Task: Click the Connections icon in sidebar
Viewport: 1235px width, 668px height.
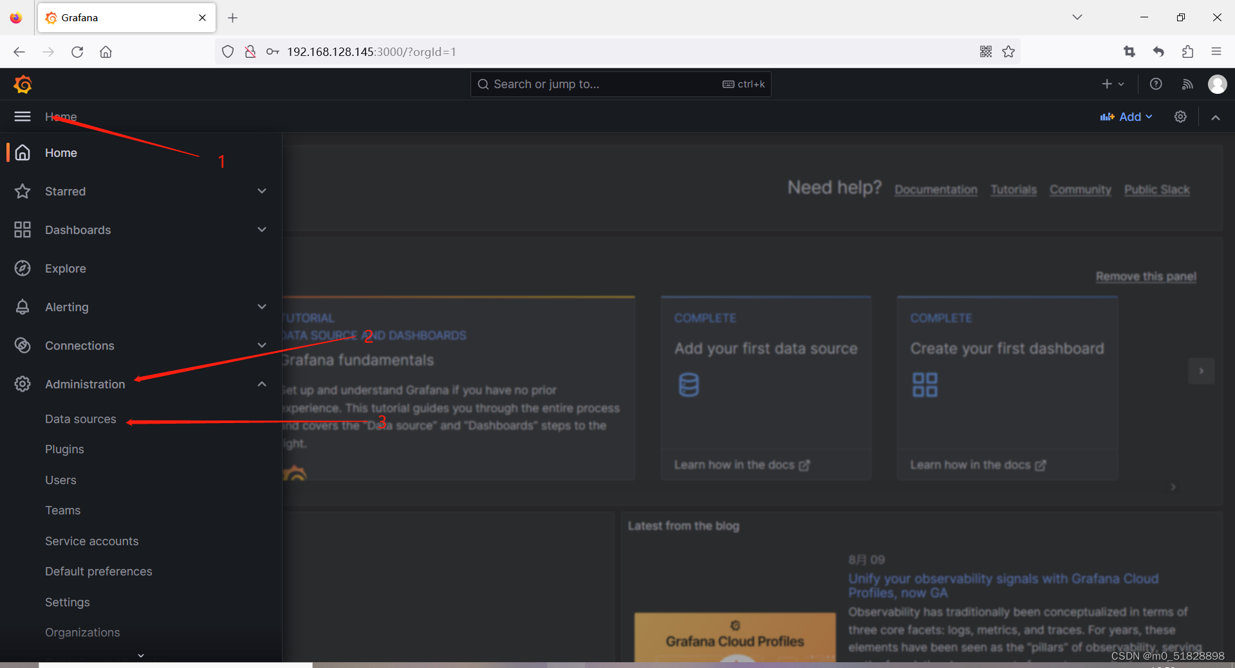Action: pos(23,345)
